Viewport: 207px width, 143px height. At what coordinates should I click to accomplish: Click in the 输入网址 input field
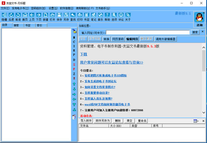(148, 32)
